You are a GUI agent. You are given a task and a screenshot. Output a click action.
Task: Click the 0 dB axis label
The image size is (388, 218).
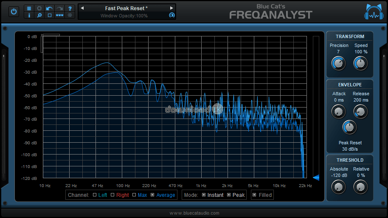(x=32, y=37)
